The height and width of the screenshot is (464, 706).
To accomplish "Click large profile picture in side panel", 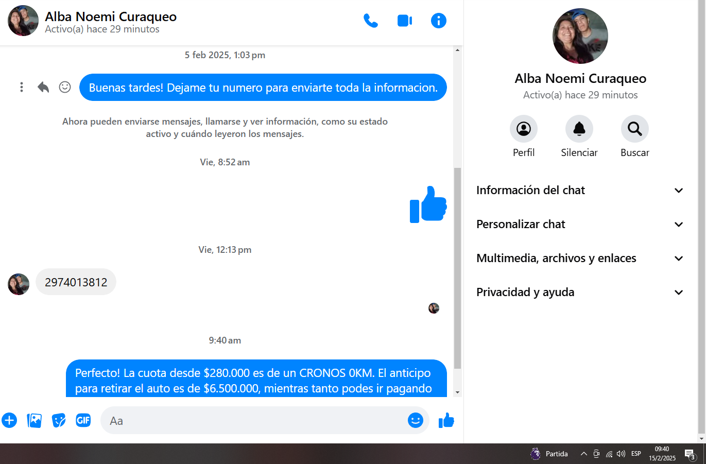I will pos(580,36).
